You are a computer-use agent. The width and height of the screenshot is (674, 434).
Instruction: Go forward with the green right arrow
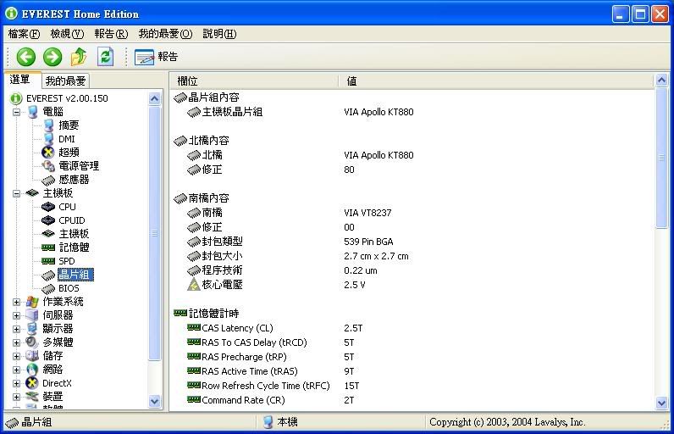point(52,57)
